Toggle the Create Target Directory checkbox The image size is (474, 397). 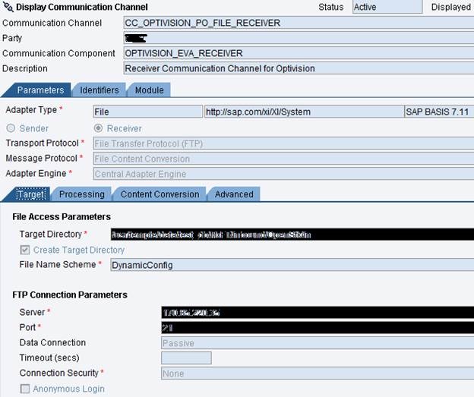(x=25, y=250)
